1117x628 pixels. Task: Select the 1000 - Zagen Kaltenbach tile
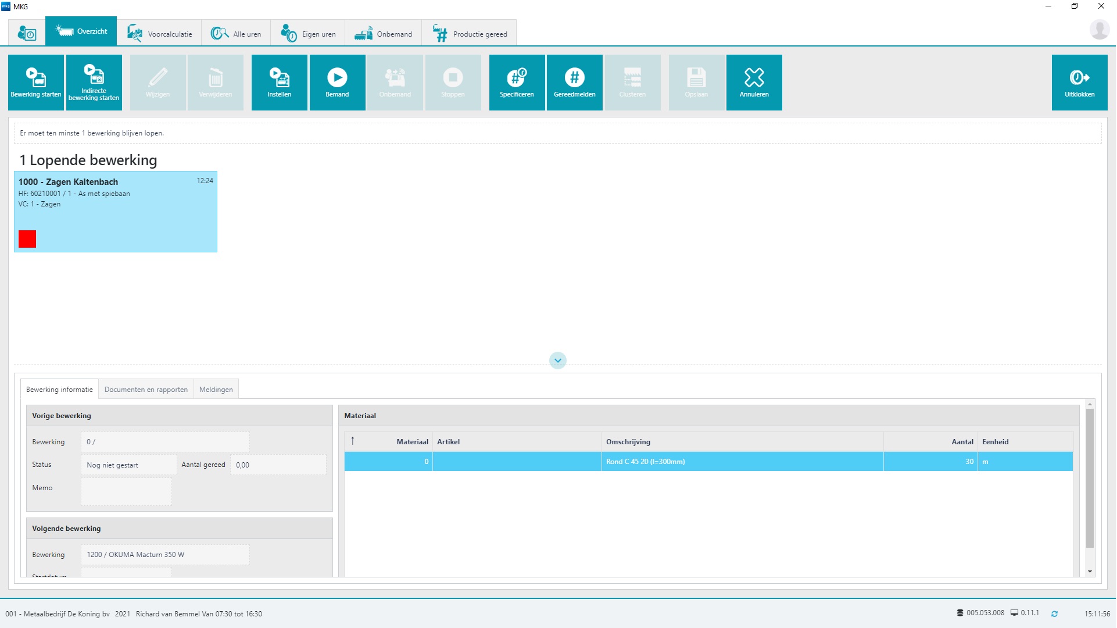point(115,212)
